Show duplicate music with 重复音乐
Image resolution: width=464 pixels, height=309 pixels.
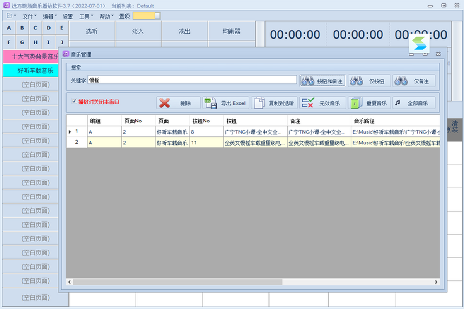(x=369, y=103)
